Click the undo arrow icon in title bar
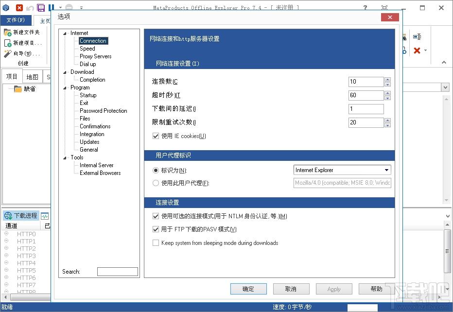Screen dimensions: 453x312 [x=30, y=8]
